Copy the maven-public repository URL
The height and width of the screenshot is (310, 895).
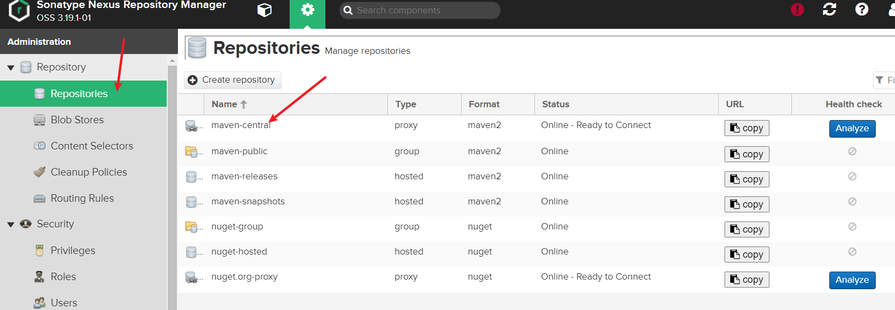click(x=746, y=154)
